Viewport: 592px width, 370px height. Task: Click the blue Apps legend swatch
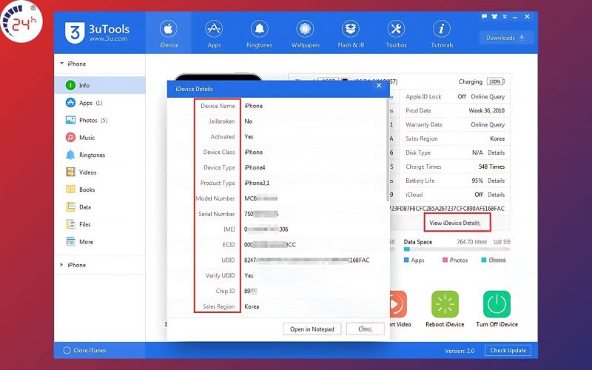[x=406, y=260]
